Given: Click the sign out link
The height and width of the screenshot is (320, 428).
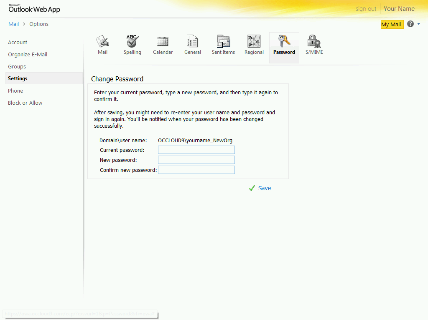Looking at the screenshot, I should [x=366, y=9].
